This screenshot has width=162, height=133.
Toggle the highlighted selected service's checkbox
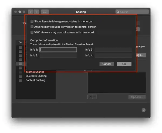(x=20, y=64)
